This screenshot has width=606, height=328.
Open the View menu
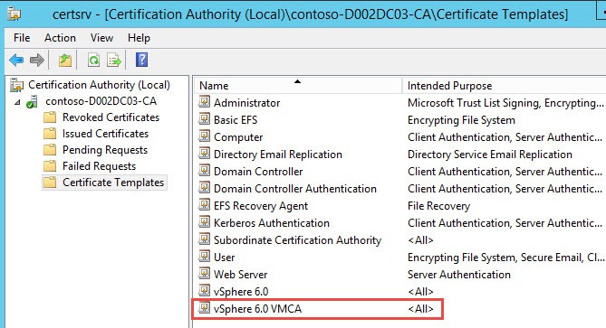tap(101, 38)
